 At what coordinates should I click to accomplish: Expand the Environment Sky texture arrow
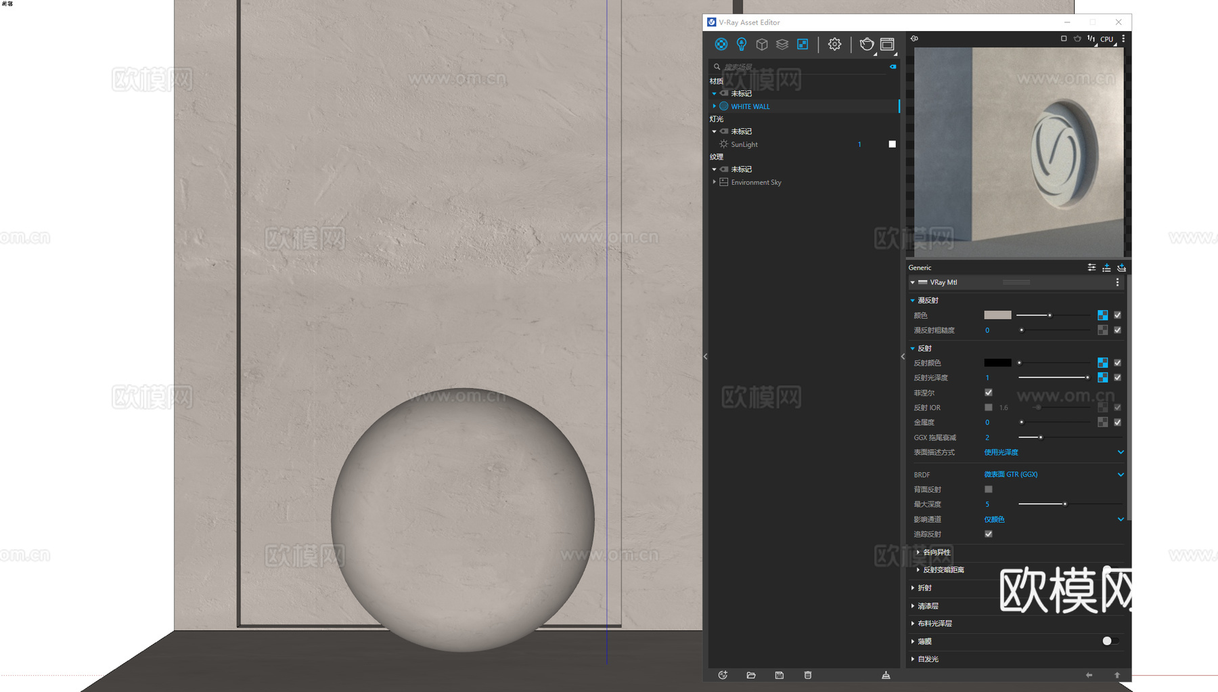click(714, 182)
